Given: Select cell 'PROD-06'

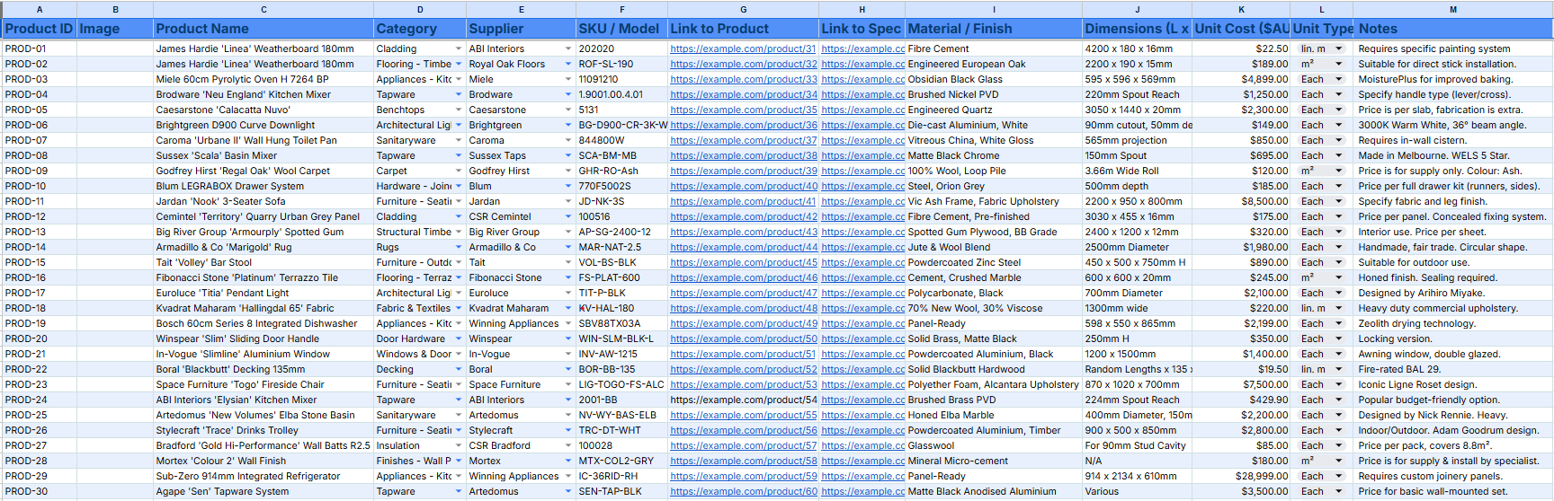Looking at the screenshot, I should 39,126.
